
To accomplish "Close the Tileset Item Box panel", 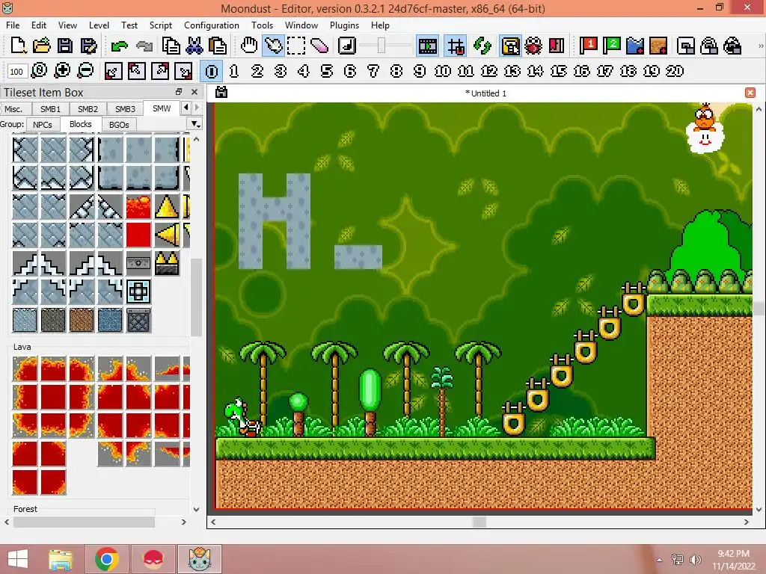I will (x=194, y=92).
